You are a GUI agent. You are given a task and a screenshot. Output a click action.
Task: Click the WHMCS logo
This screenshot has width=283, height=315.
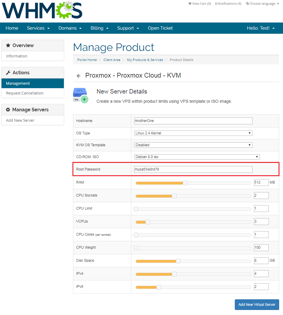[42, 10]
